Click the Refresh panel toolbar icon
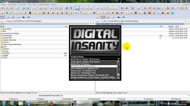Screen dimensions: 190x106 click(18, 8)
